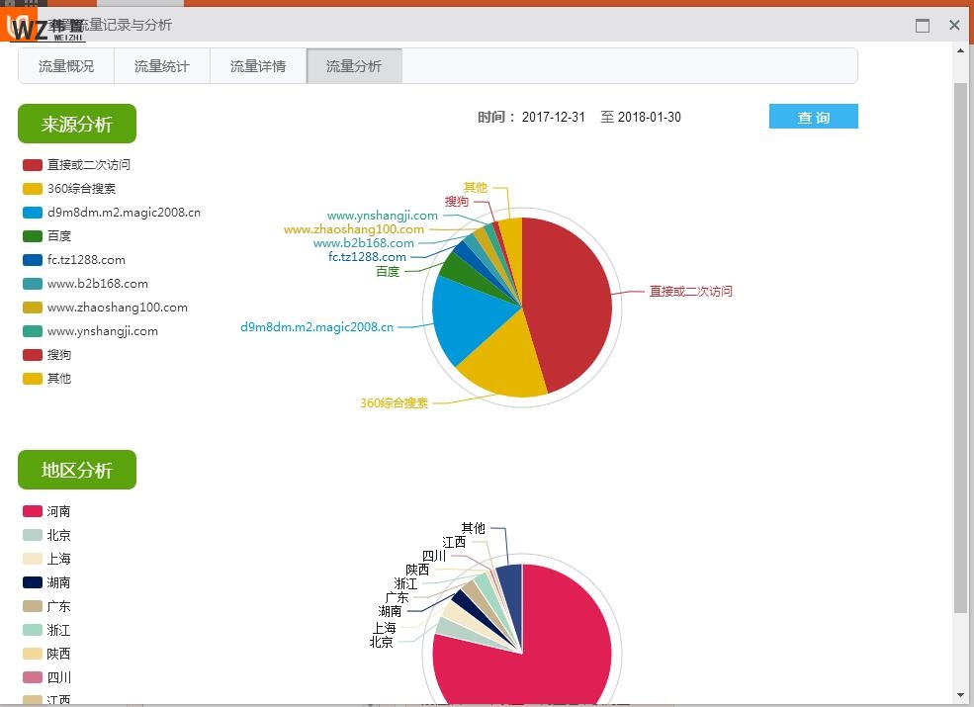The image size is (974, 707).
Task: Toggle the 百度 legend entry
Action: [33, 236]
